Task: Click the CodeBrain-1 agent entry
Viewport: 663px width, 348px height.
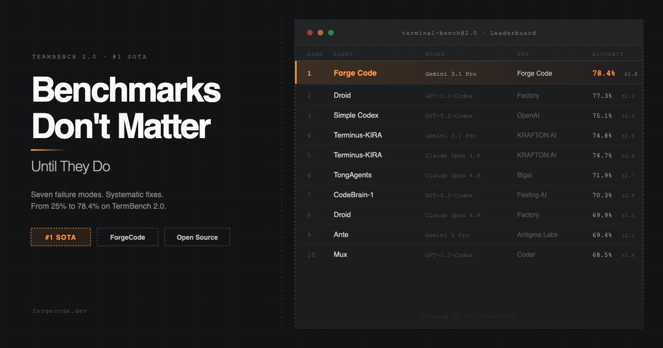Action: click(x=354, y=195)
